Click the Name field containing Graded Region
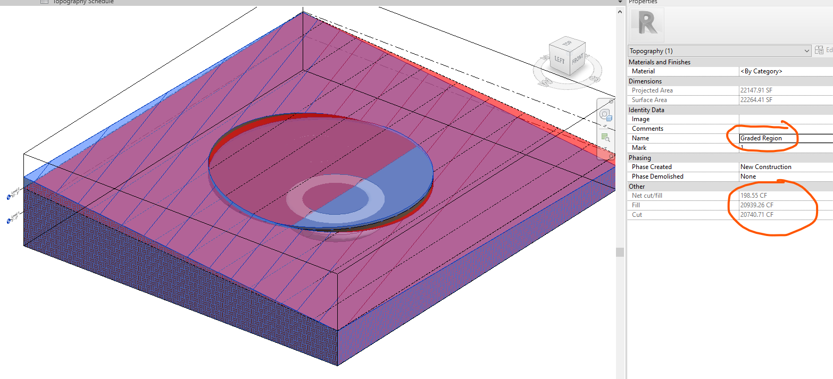Viewport: 833px width, 379px height. point(786,138)
